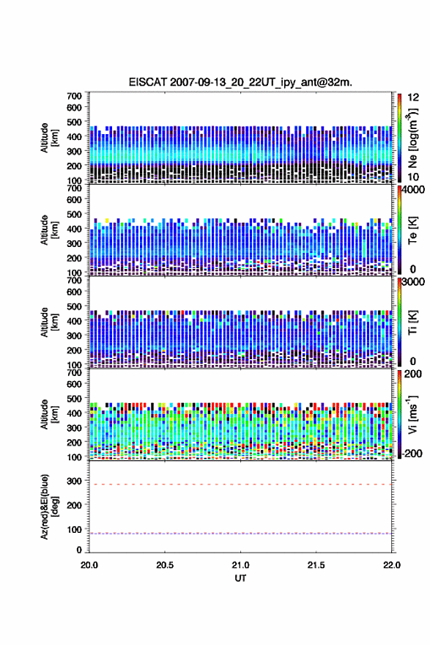
Task: Click the Ti [K] color bar
Action: pos(399,322)
